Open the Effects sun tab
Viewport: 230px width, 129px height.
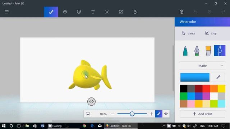pos(107,12)
